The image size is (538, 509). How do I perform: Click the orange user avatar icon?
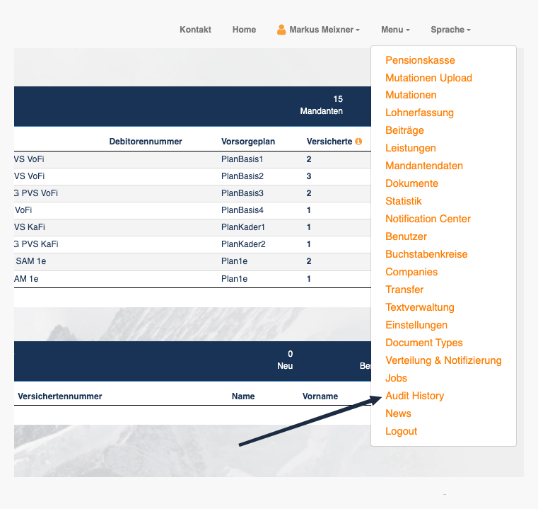(x=281, y=30)
